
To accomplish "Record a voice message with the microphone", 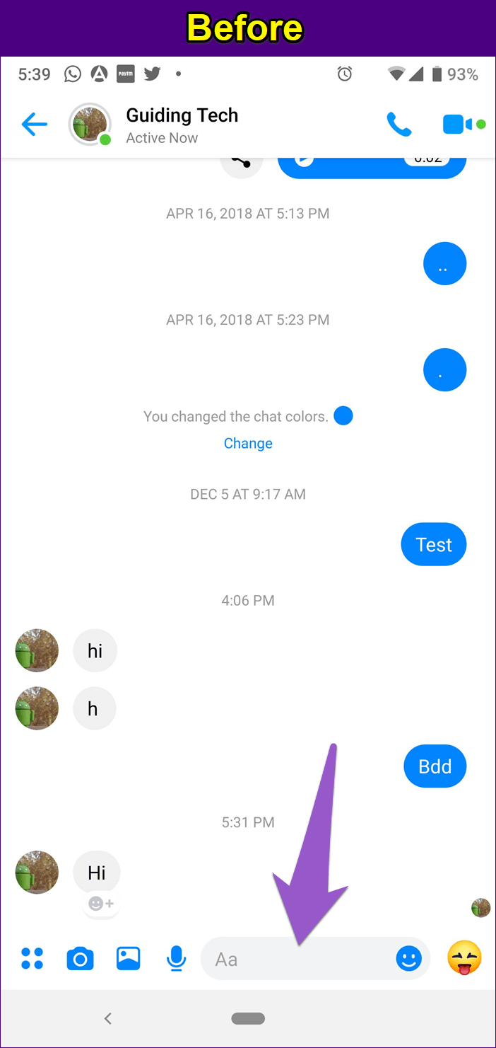I will (176, 958).
